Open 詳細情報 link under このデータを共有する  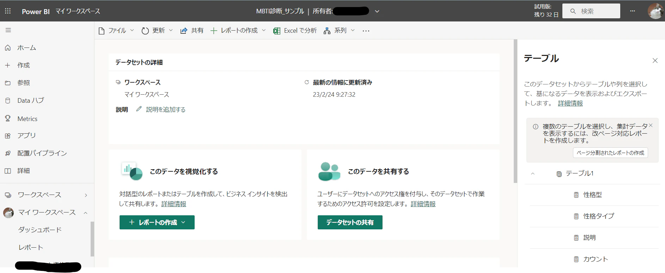pos(423,204)
